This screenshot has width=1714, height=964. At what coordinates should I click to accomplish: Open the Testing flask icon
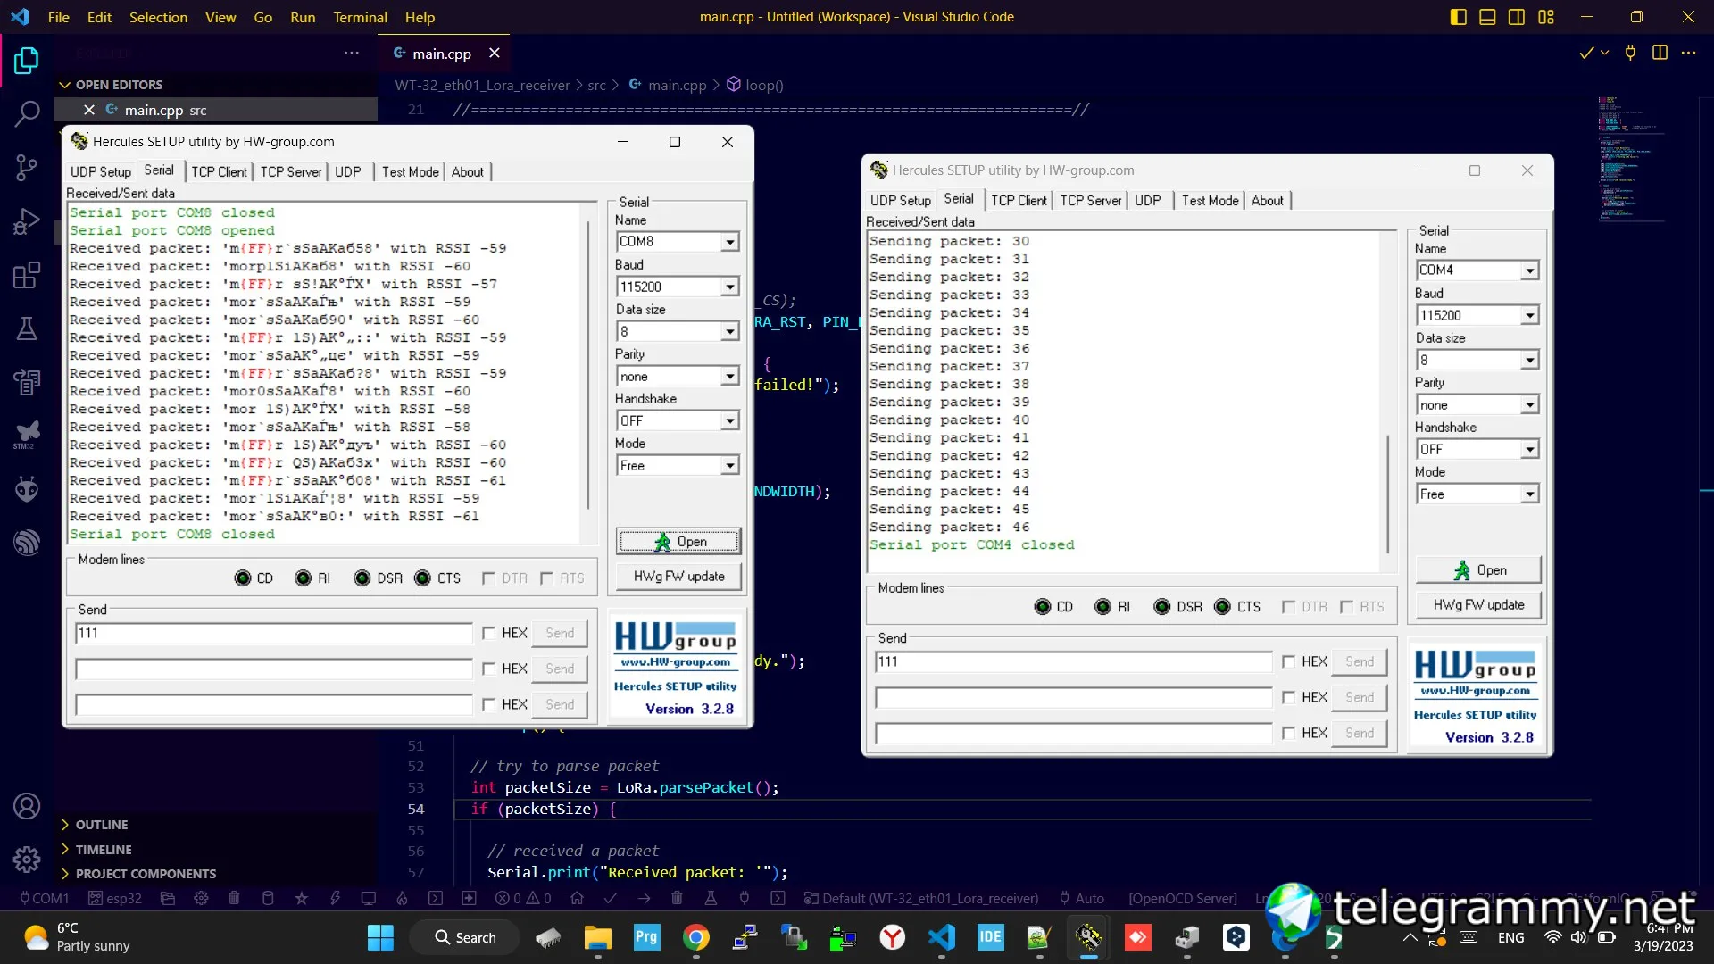pyautogui.click(x=27, y=328)
